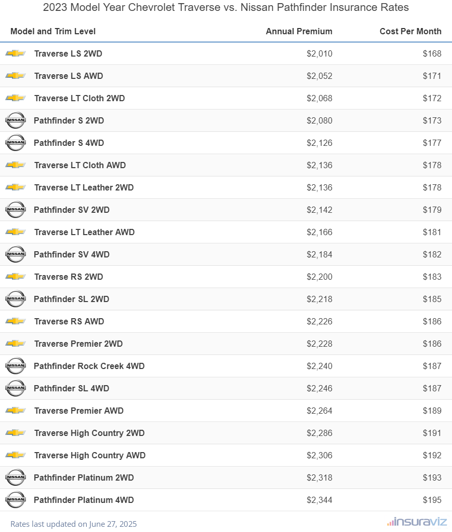Viewport: 452px width, 532px height.
Task: Click the Nissan logo beside Pathfinder SV 4WD
Action: click(16, 254)
